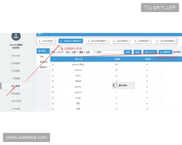
Task: Check the box for the feng8 row
Action: (x=53, y=98)
